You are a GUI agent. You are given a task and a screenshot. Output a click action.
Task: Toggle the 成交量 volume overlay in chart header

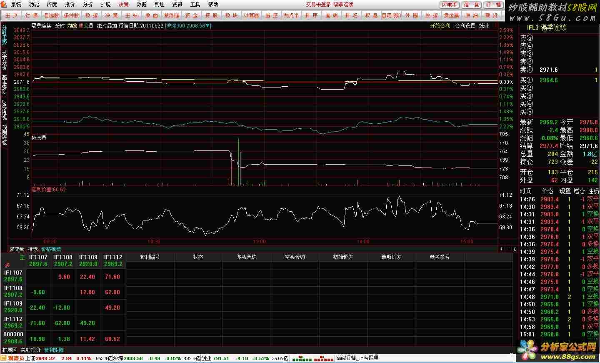[86, 26]
